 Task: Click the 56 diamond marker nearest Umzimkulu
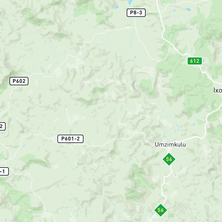(169, 159)
